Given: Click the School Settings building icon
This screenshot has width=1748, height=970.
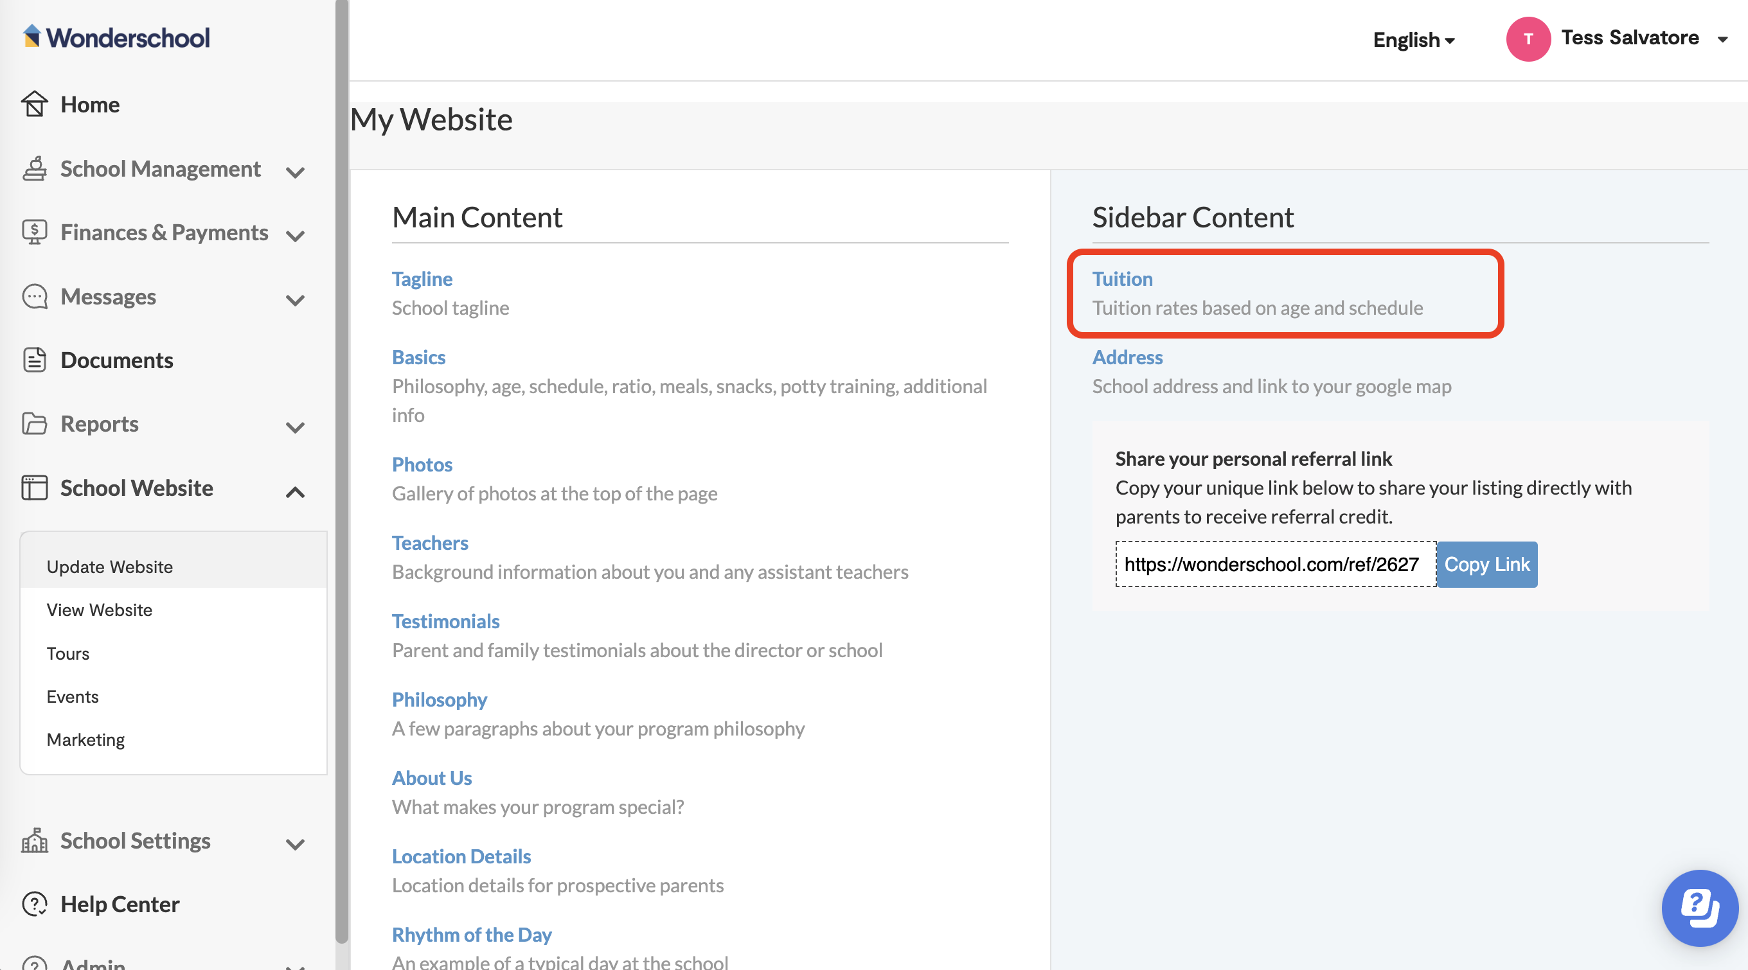Looking at the screenshot, I should click(34, 840).
